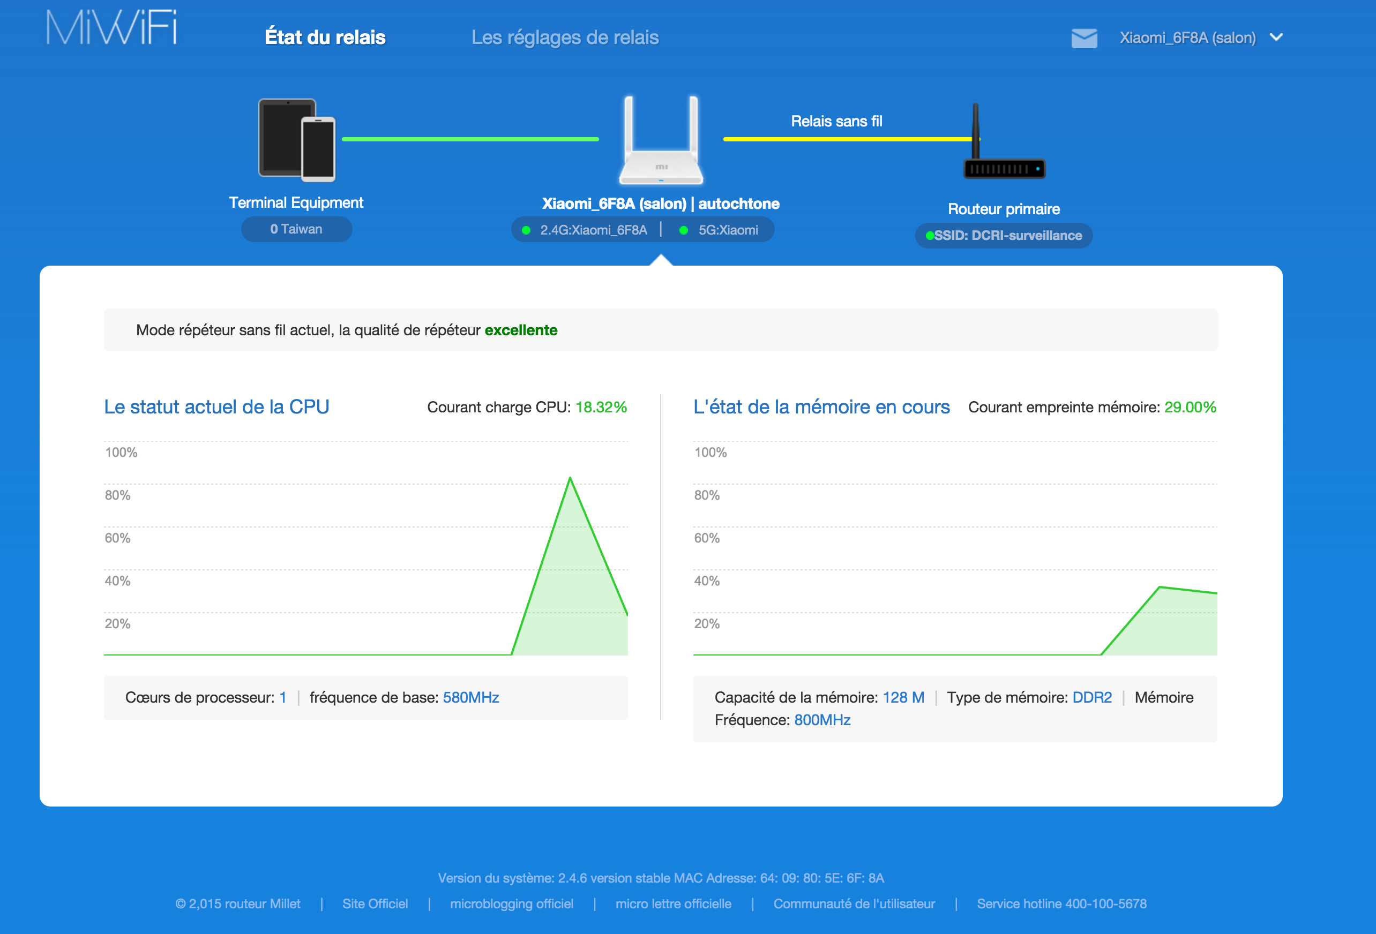Click the Xiaomi router icon
Screen dimensions: 1376x934
[661, 140]
